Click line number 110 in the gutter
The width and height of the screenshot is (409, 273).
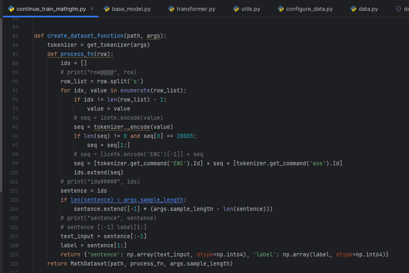click(14, 264)
